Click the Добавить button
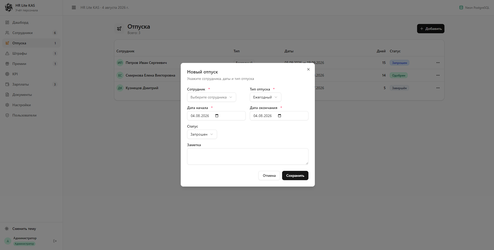 click(x=431, y=29)
